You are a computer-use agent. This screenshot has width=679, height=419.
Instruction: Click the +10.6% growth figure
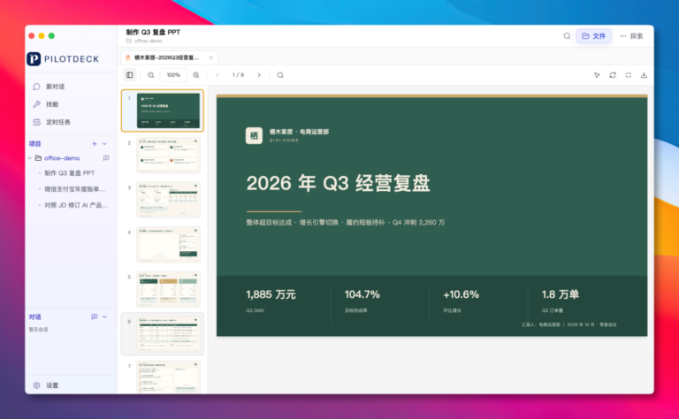click(461, 294)
